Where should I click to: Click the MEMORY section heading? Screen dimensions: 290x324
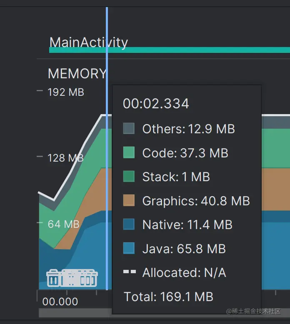[x=77, y=74]
